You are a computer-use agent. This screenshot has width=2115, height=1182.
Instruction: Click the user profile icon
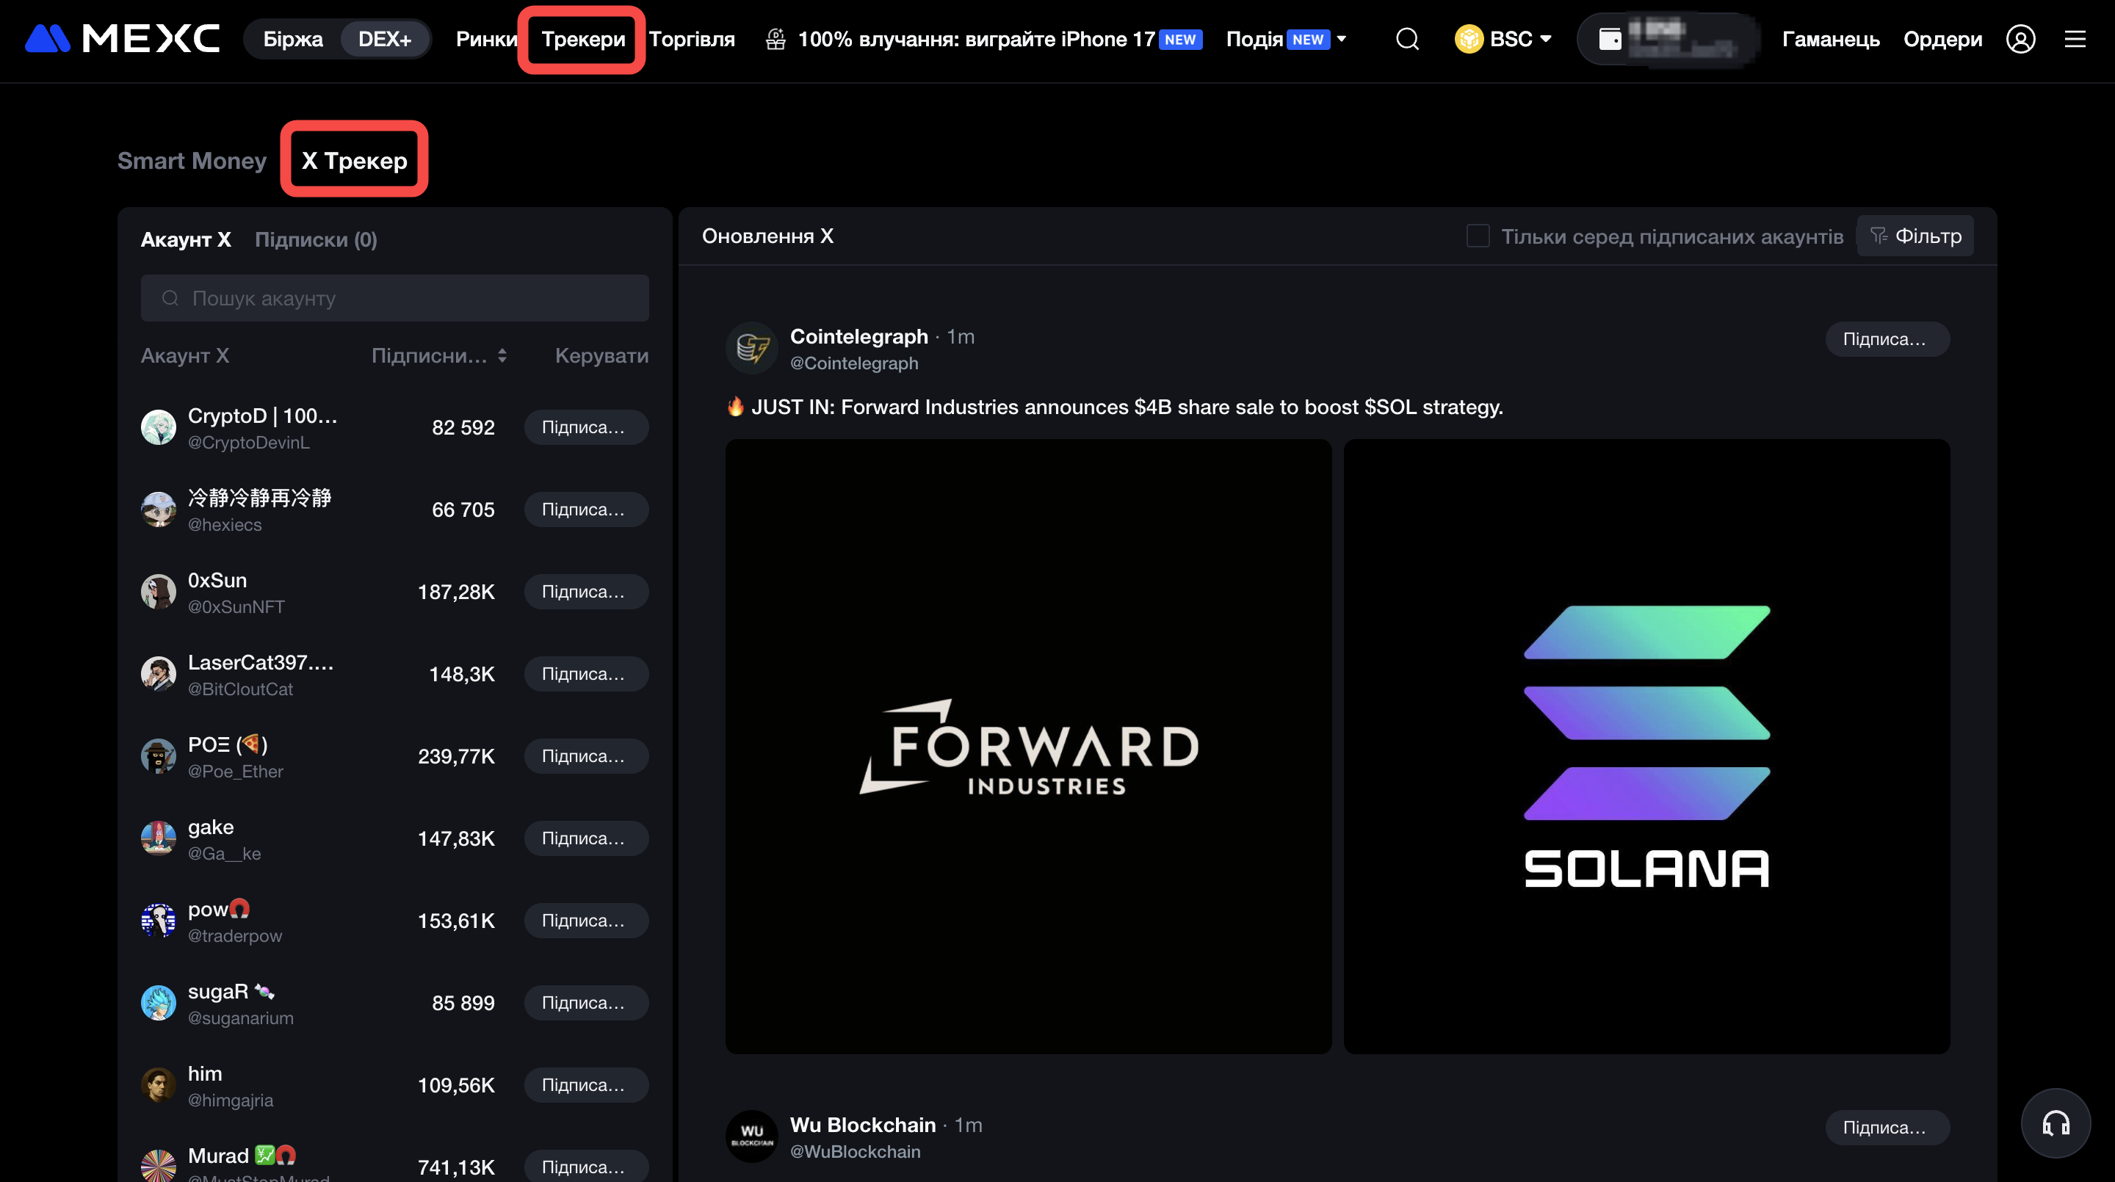2020,39
